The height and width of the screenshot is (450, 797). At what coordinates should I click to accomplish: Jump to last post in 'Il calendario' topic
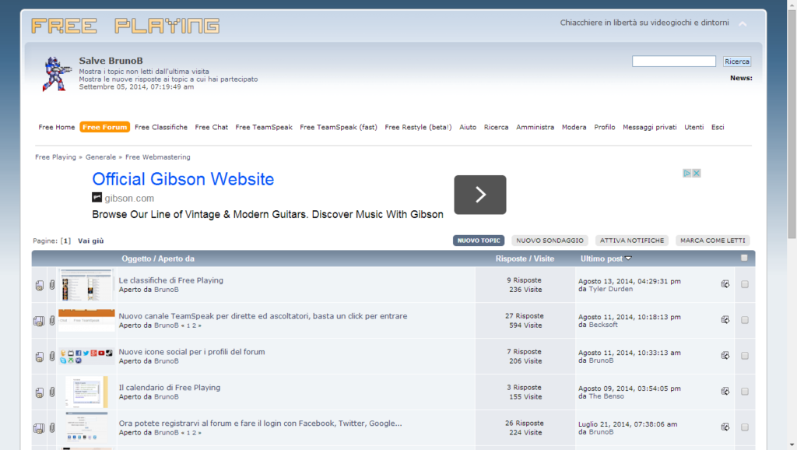click(x=725, y=392)
